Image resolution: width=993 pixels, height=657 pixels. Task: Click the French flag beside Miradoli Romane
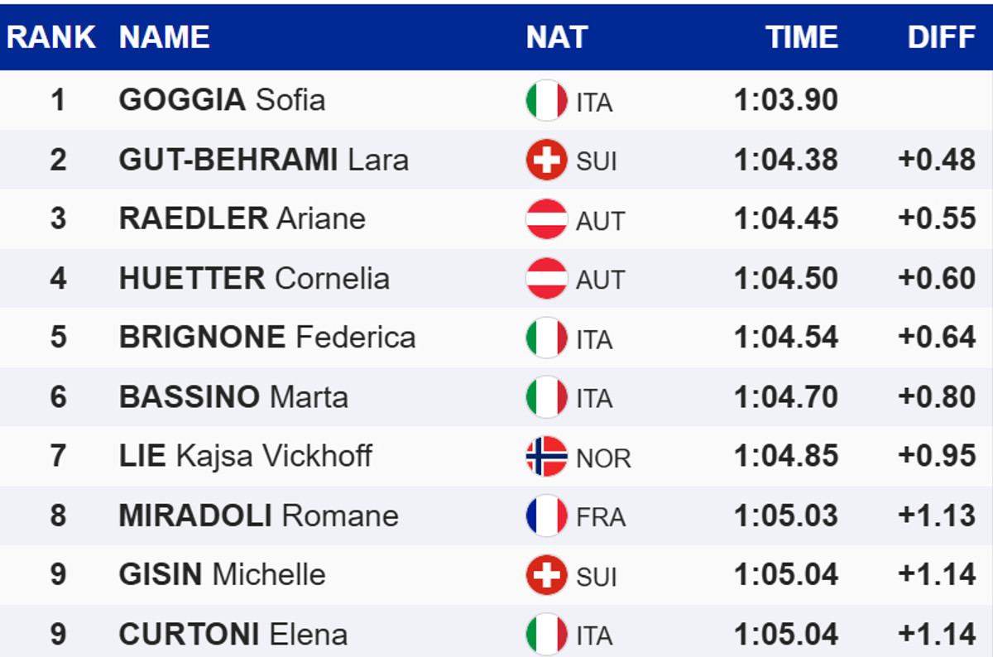546,516
